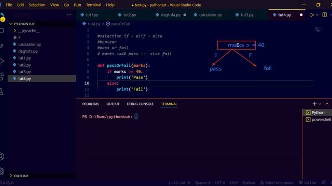
Task: Maximize the panel with chevron up
Action: point(327,104)
